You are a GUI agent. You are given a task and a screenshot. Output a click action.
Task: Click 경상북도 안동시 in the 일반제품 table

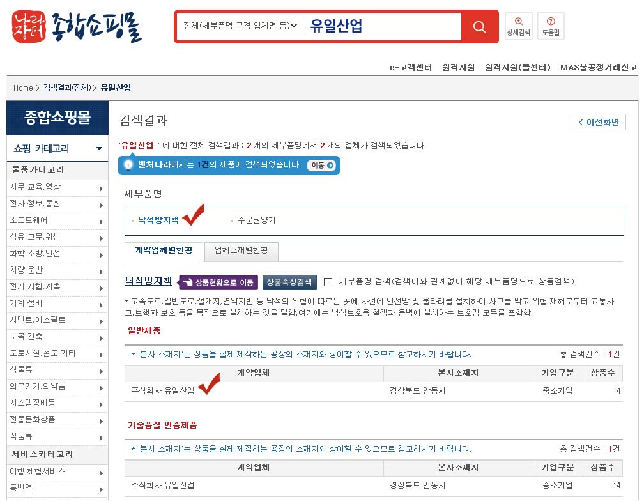click(x=417, y=390)
